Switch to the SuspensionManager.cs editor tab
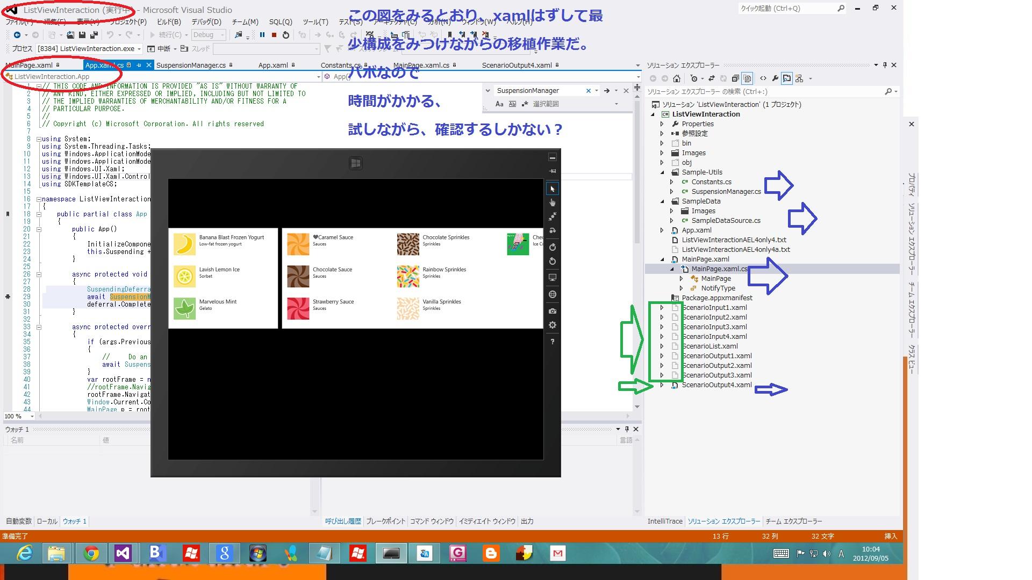The image size is (1032, 580). coord(191,65)
